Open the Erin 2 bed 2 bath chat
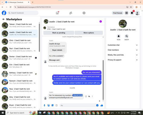Image resolution: width=143 pixels, height=115 pixels. click(19, 66)
